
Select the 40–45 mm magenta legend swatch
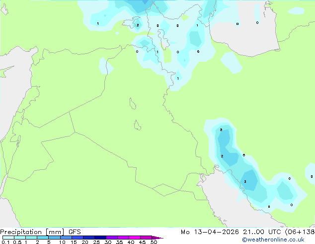[135, 238]
